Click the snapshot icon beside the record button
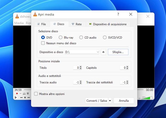Image resolution: width=166 pixels, height=118 pixels. coord(20,93)
